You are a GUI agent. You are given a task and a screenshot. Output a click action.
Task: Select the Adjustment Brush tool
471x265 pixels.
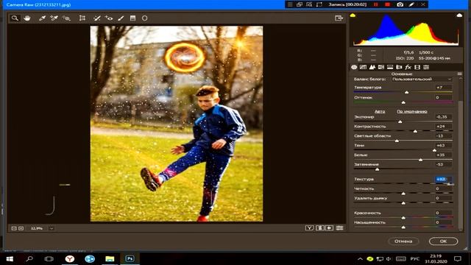click(x=121, y=18)
